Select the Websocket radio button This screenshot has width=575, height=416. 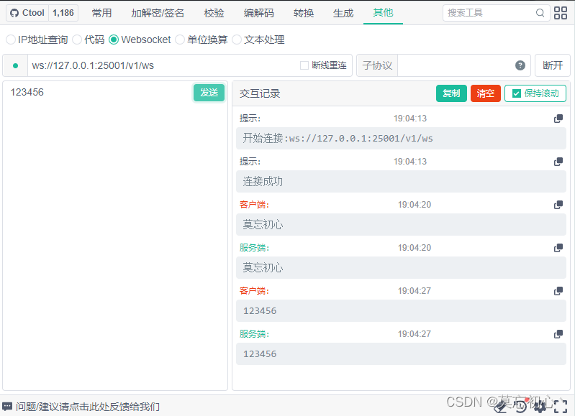click(x=114, y=40)
